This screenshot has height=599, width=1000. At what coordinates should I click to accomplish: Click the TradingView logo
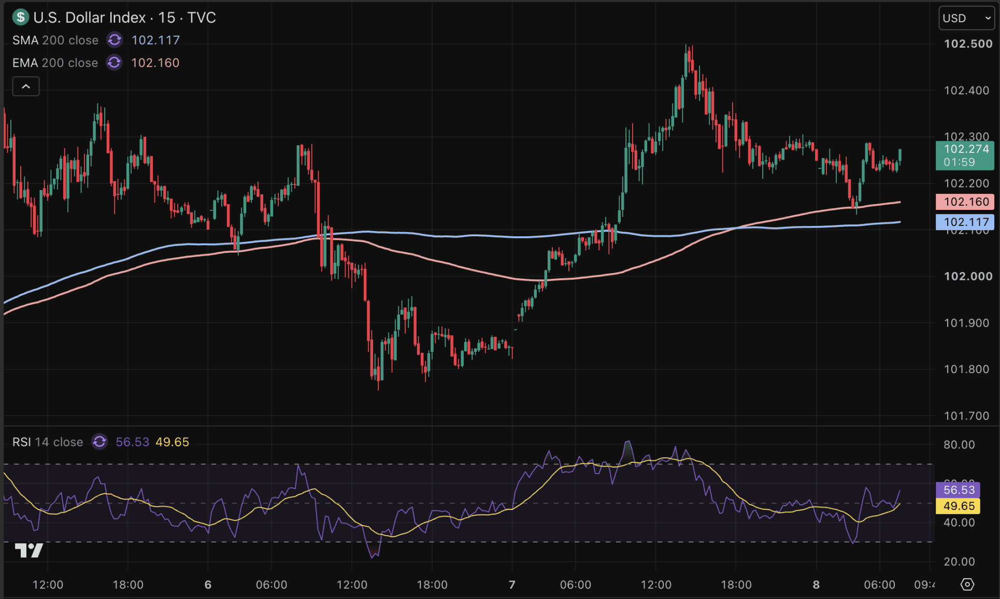[29, 550]
